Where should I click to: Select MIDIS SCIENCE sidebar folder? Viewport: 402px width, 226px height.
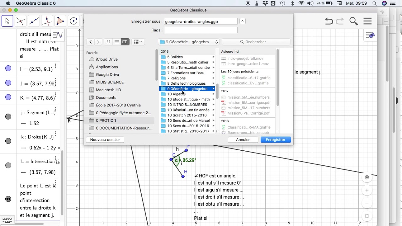click(110, 82)
